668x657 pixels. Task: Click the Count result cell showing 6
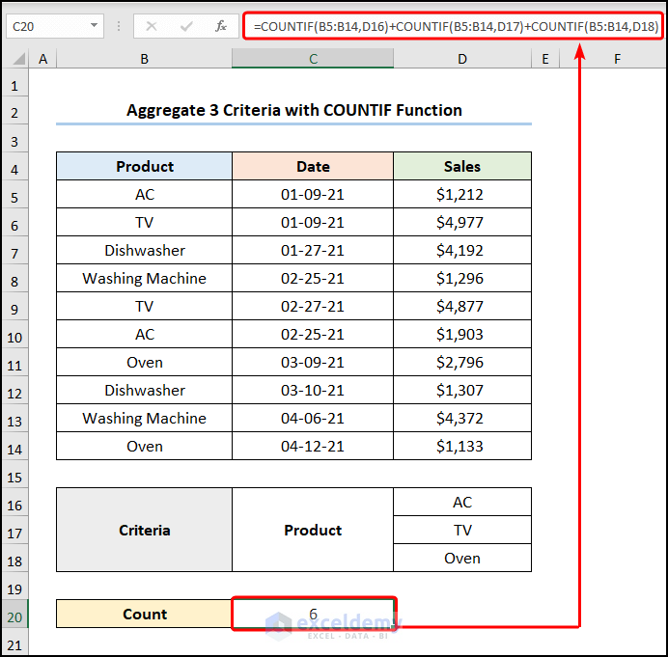click(x=313, y=614)
